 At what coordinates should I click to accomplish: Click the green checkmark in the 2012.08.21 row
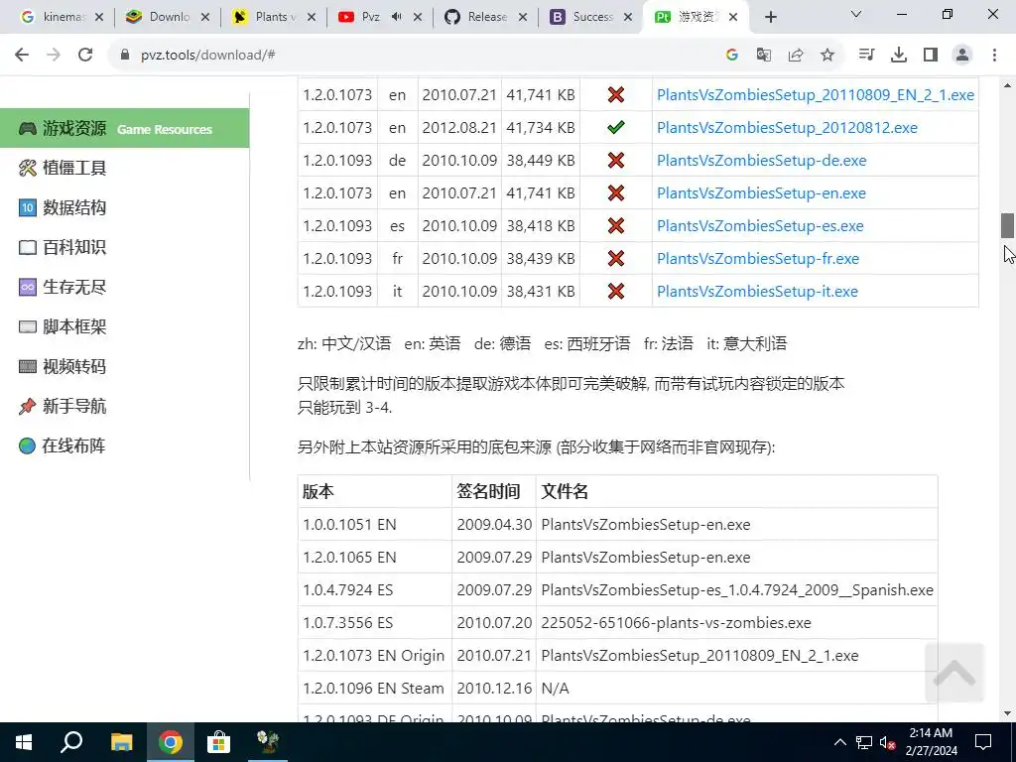pyautogui.click(x=615, y=127)
